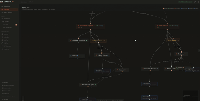Click the Agents legend color dot

tap(195, 8)
